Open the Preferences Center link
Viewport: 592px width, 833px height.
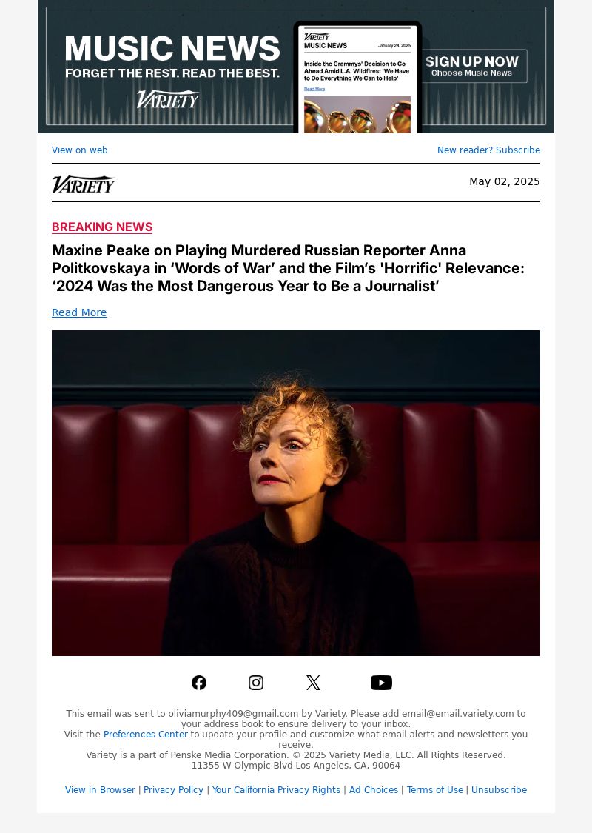(x=146, y=735)
